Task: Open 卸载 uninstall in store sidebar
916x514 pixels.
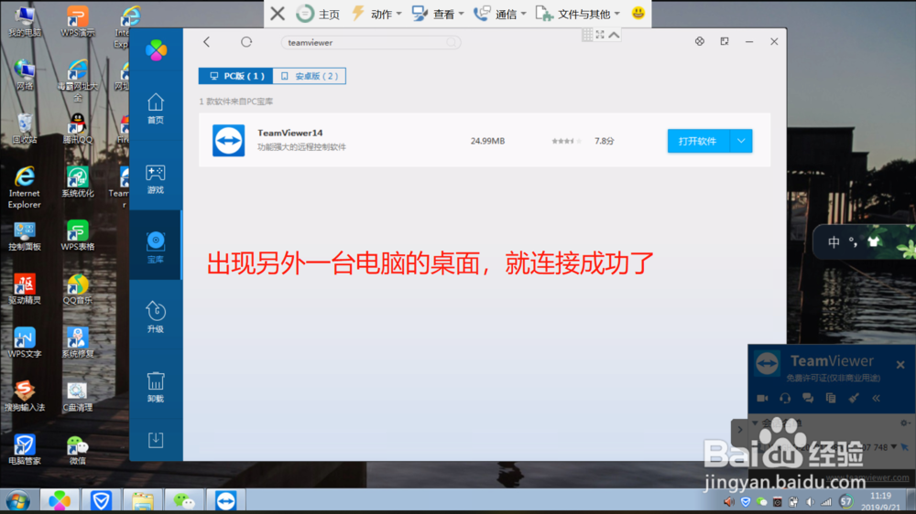Action: pos(156,388)
